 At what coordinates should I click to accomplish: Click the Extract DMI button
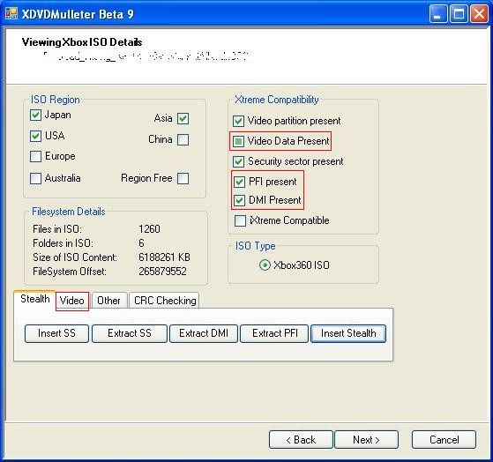click(x=204, y=333)
